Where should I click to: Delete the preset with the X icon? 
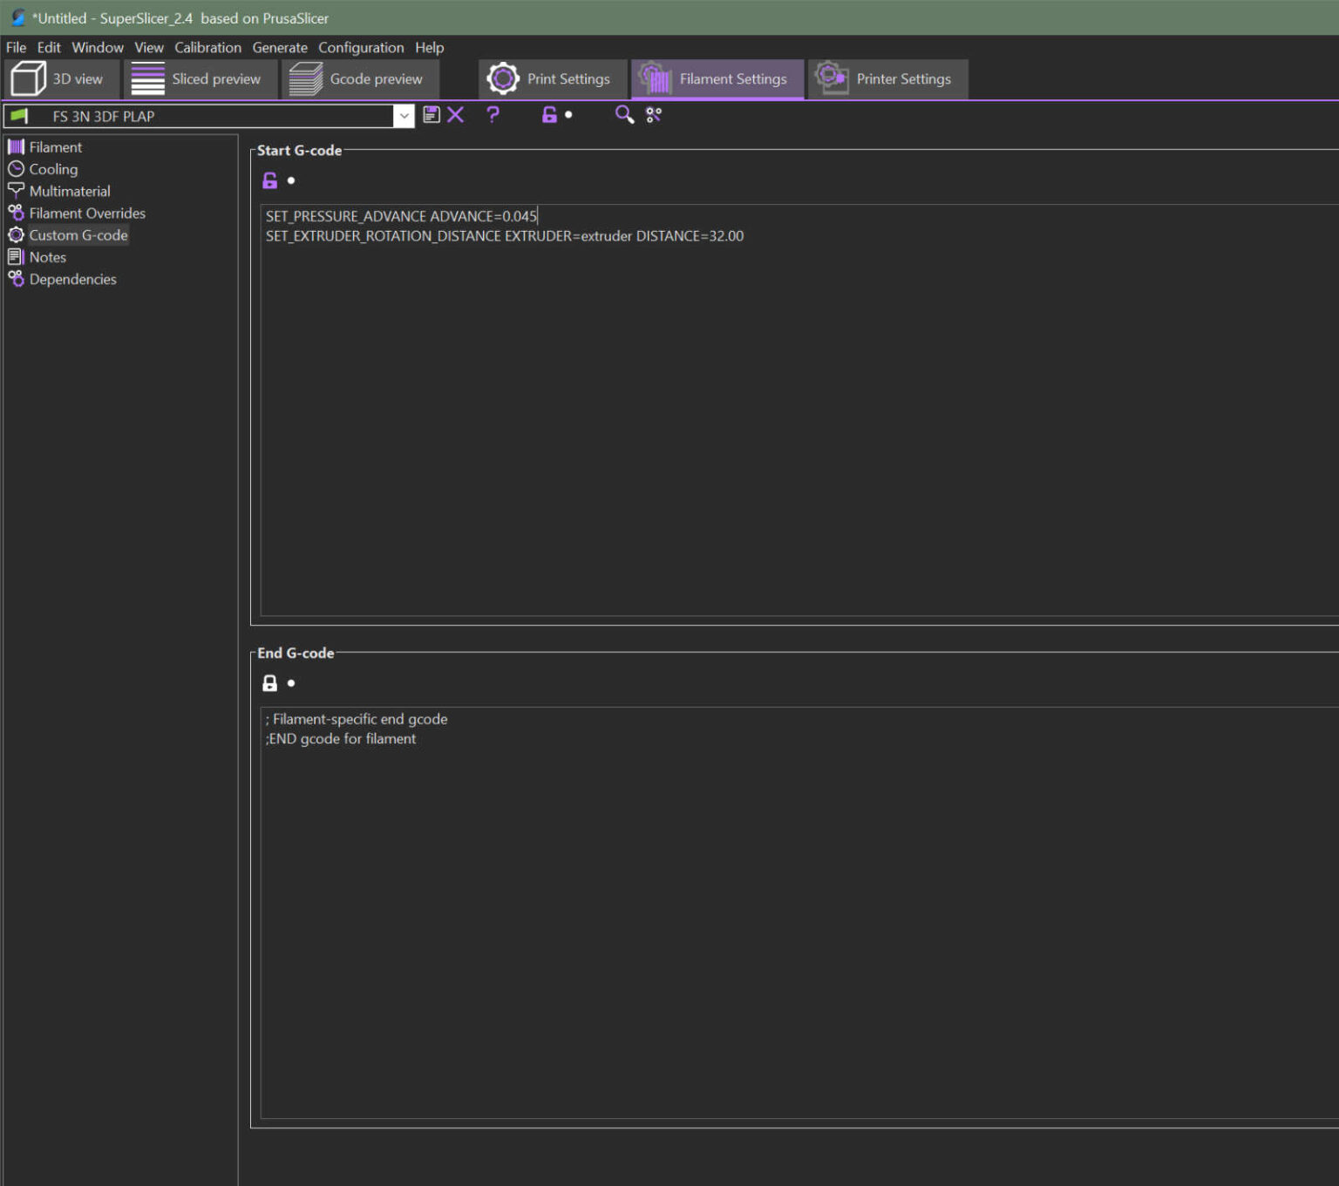456,114
